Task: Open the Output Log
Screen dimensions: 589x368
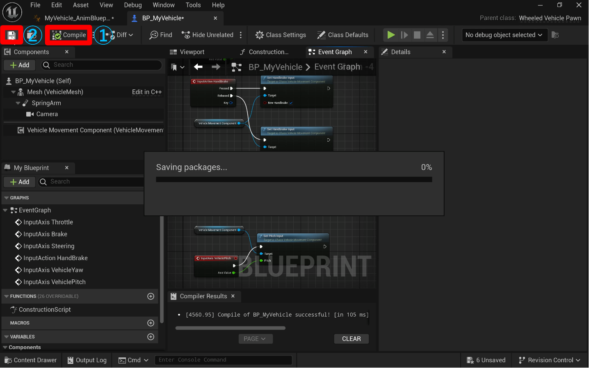Action: 87,360
